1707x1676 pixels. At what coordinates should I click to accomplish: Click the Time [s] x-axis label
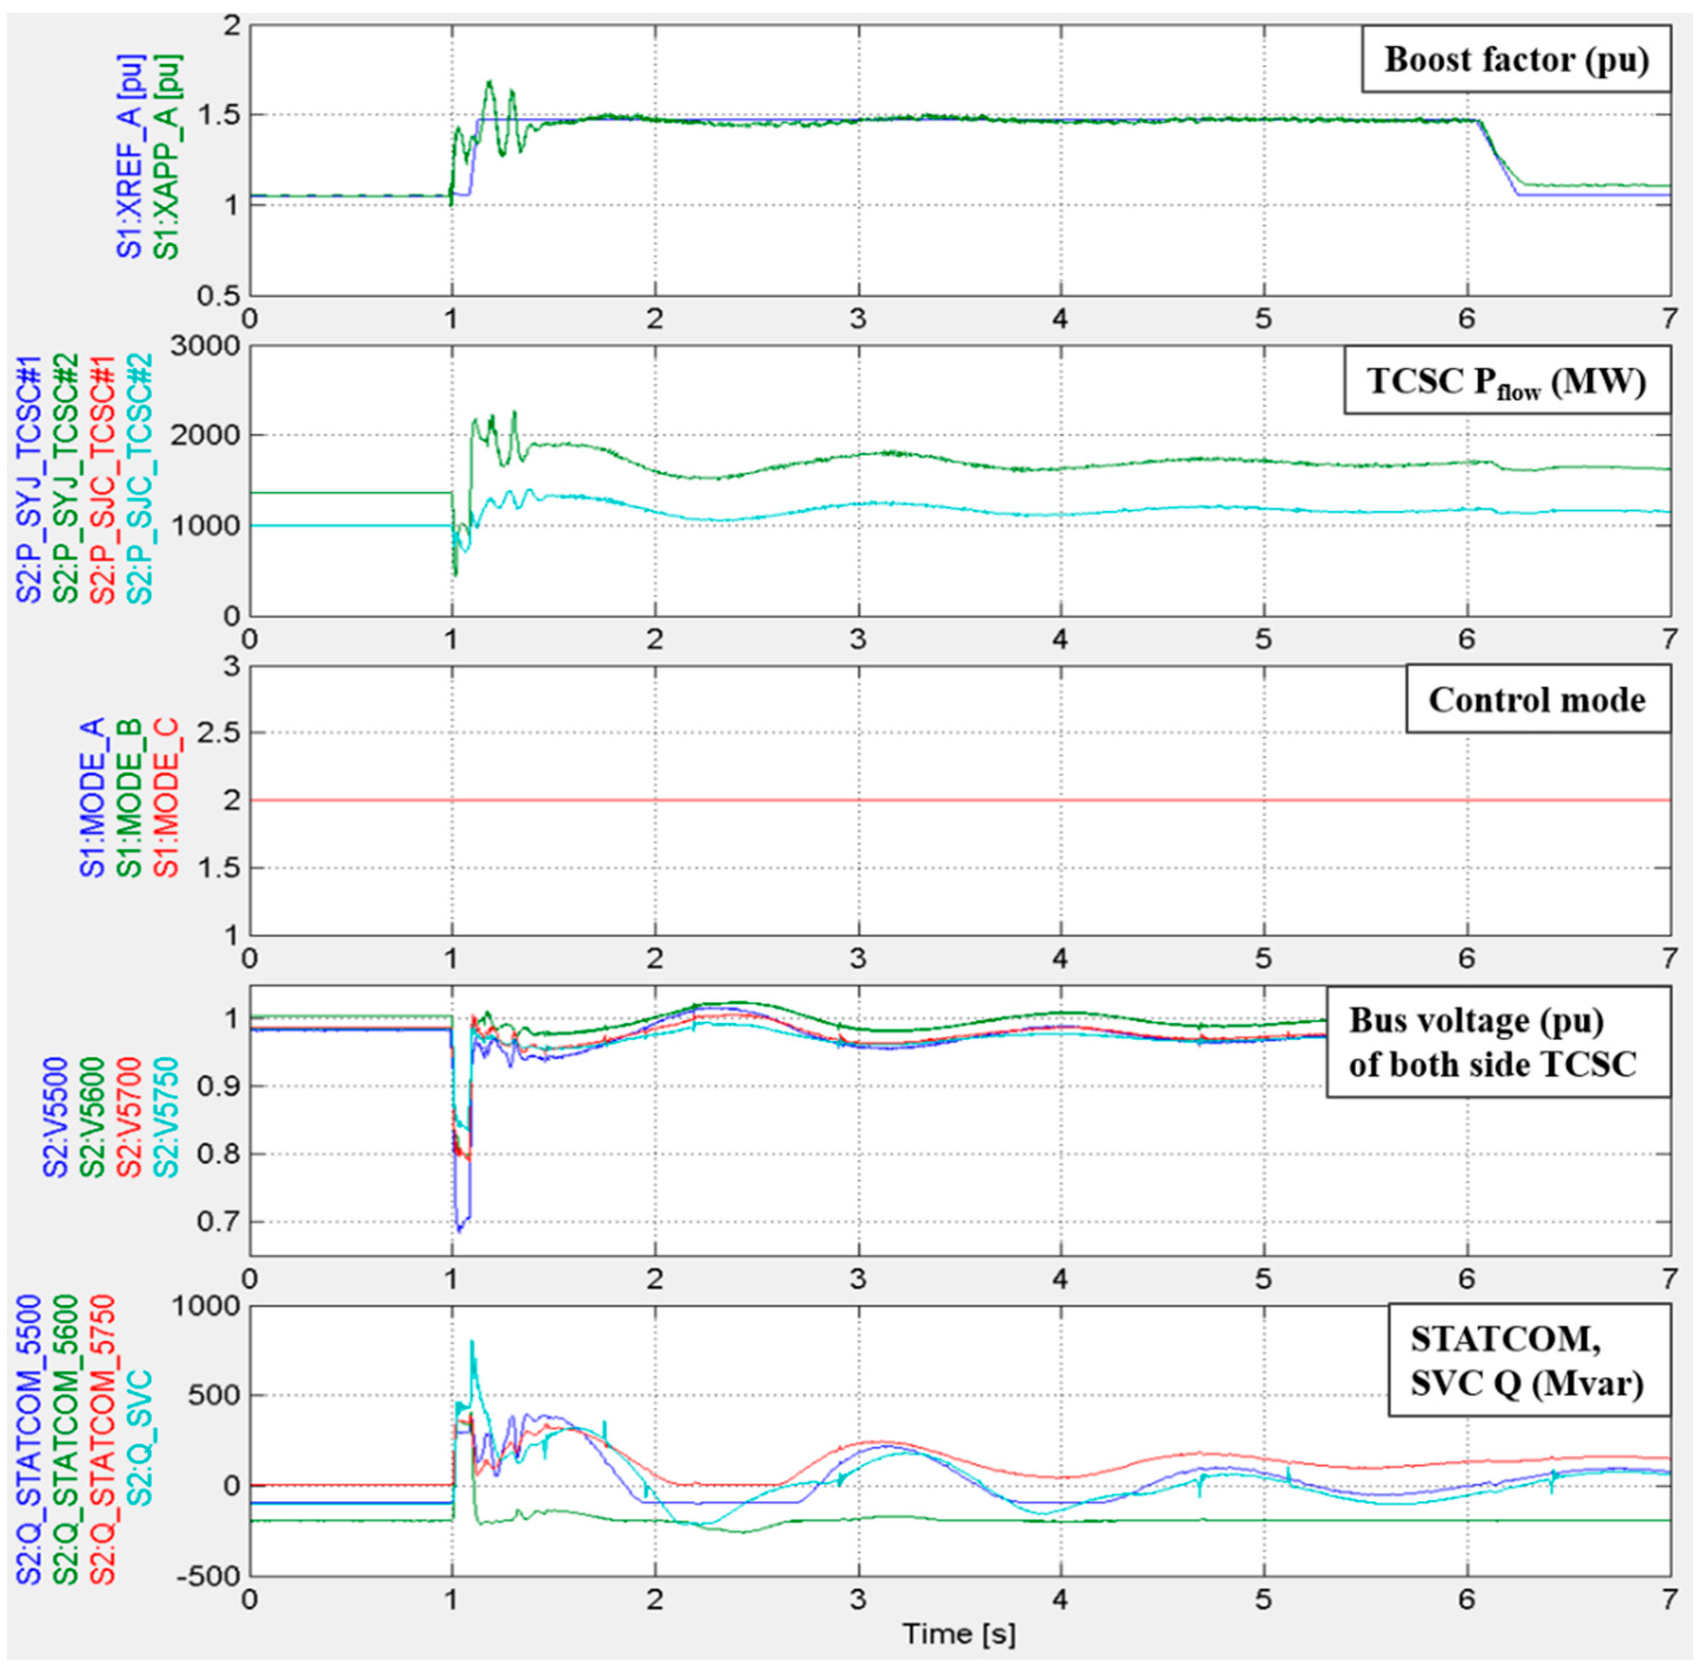pos(959,1634)
